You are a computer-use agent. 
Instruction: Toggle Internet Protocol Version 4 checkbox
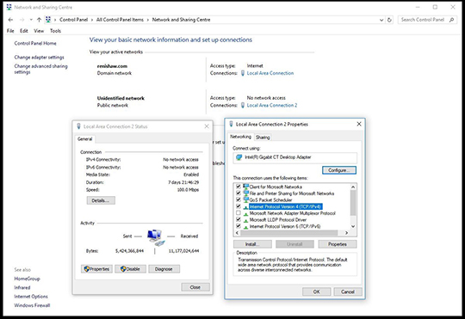239,206
